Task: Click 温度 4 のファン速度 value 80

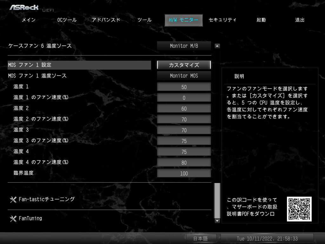Action: point(184,162)
